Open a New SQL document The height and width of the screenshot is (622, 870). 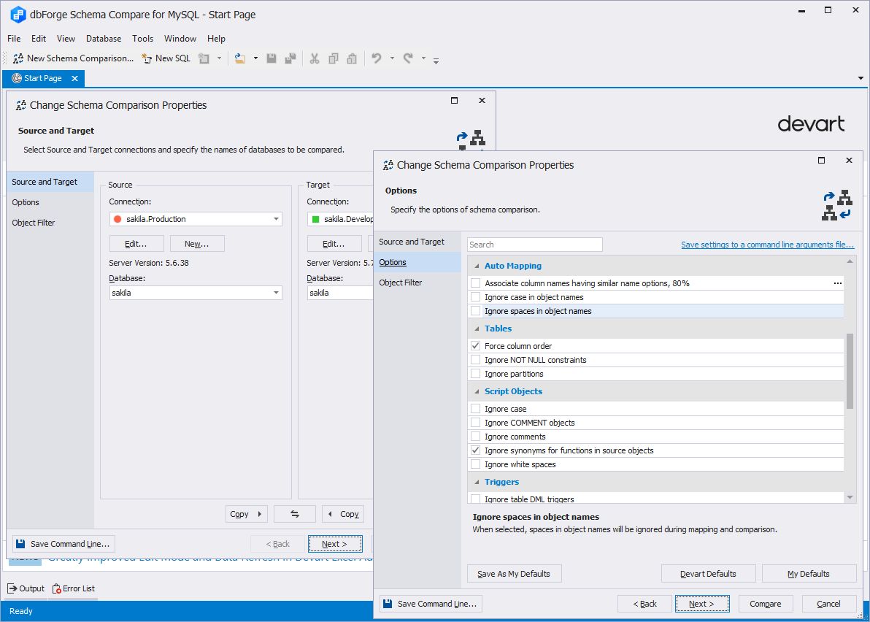(166, 58)
